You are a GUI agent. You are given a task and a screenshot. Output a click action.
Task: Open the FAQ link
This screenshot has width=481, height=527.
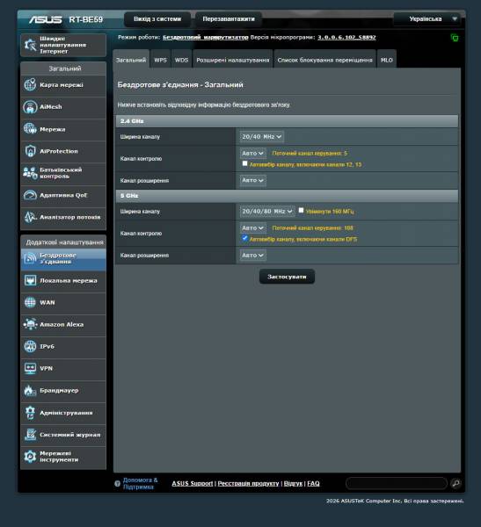point(313,483)
